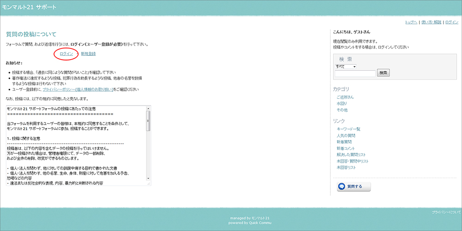The image size is (462, 231).
Task: Open the プライバシーポリシー(個人情報のお取り扱い) link
Action: pyautogui.click(x=78, y=89)
